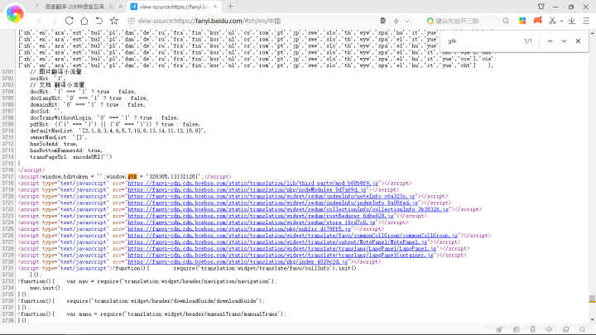
Task: Open the browser hamburger menu
Action: pyautogui.click(x=586, y=21)
